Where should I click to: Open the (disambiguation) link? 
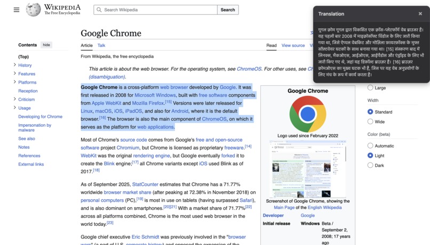[x=107, y=77]
